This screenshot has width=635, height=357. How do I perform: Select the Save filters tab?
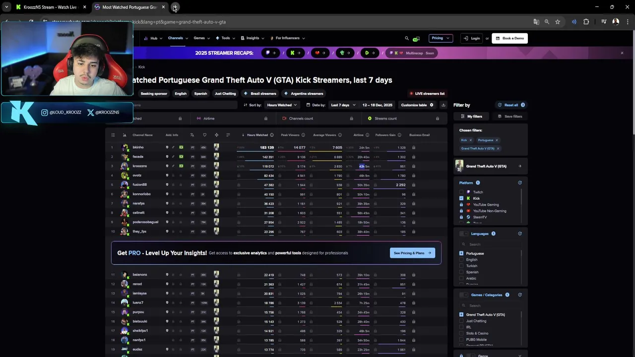pyautogui.click(x=509, y=117)
